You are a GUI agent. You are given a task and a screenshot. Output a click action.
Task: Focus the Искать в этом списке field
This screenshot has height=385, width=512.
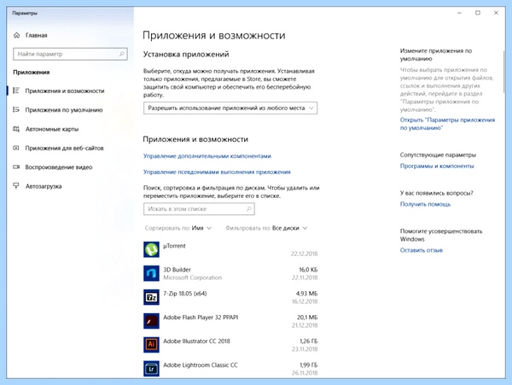[x=199, y=208]
